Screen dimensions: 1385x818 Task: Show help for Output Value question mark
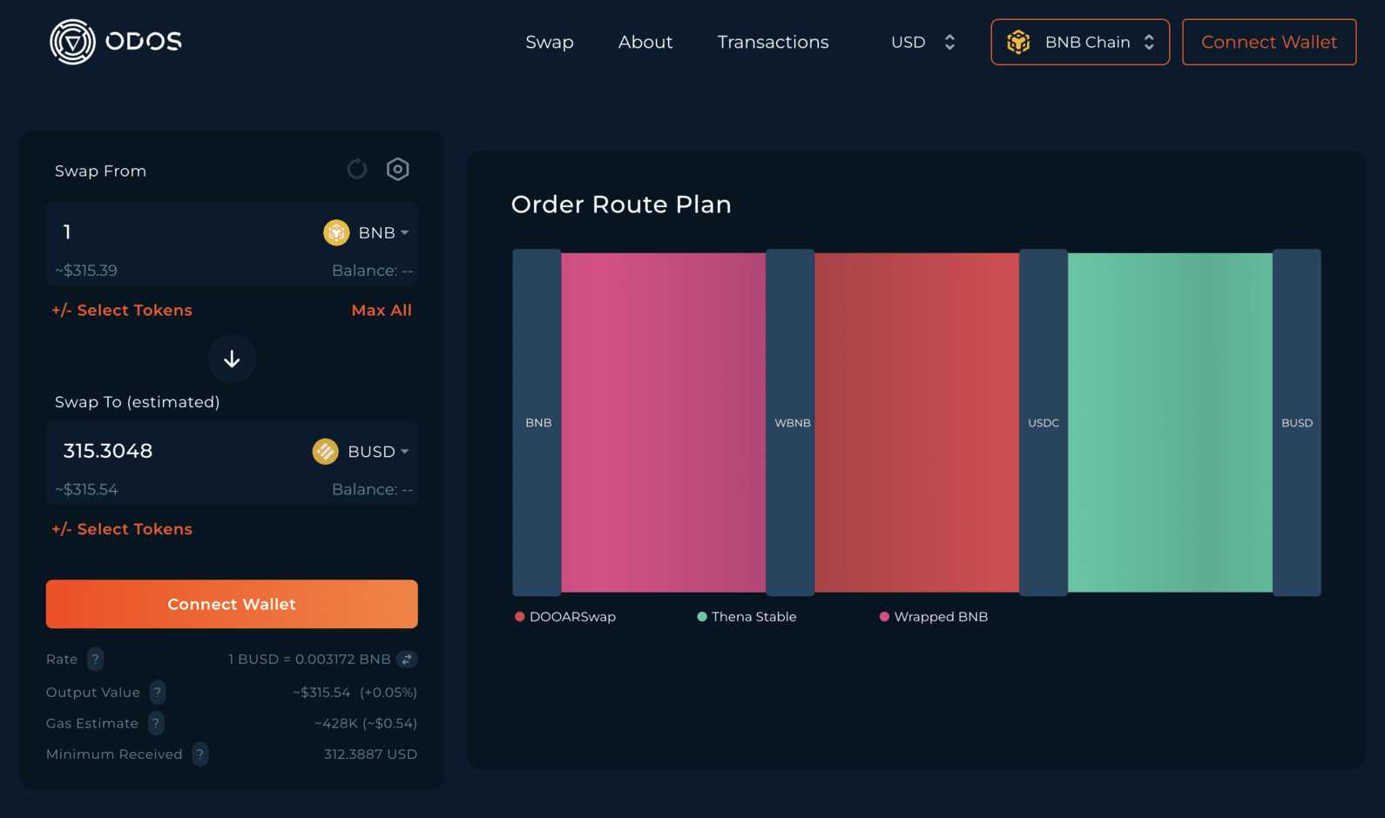158,693
